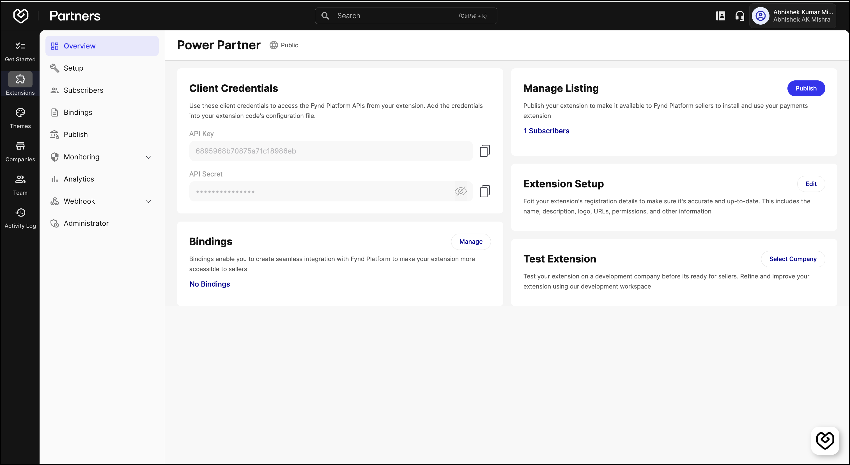Open Activity Log history icon
This screenshot has height=465, width=850.
point(20,213)
